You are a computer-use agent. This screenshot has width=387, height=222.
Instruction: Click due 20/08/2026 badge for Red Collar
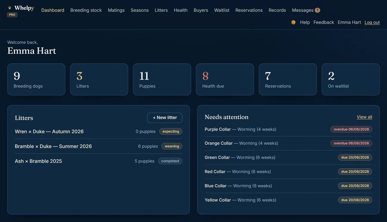355,172
